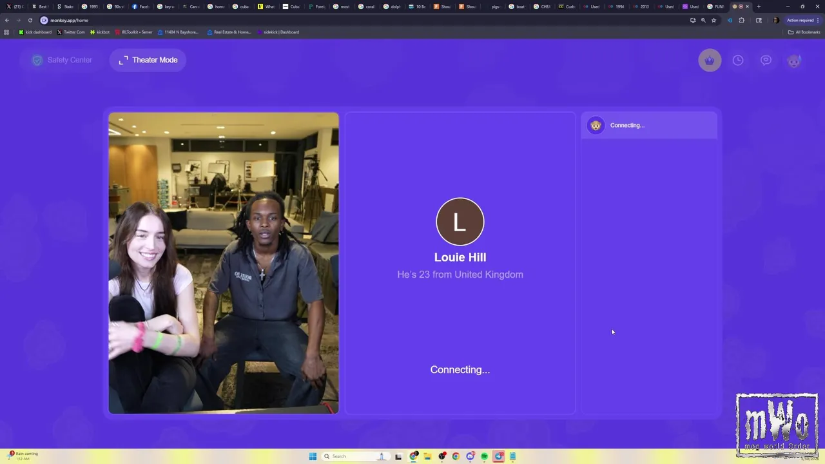Switch to the X (21) tab
The width and height of the screenshot is (825, 464).
[14, 6]
